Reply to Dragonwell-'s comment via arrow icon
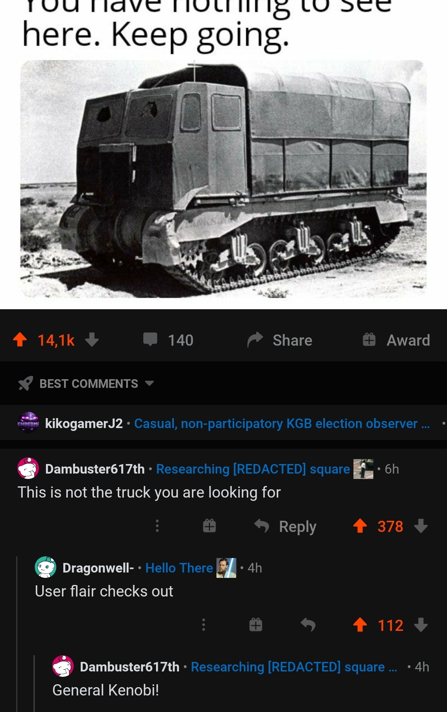Viewport: 447px width, 712px height. click(308, 625)
